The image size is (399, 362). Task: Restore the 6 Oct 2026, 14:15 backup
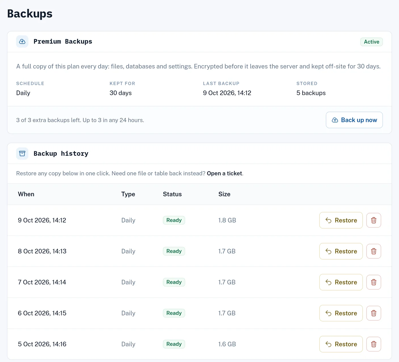click(341, 313)
